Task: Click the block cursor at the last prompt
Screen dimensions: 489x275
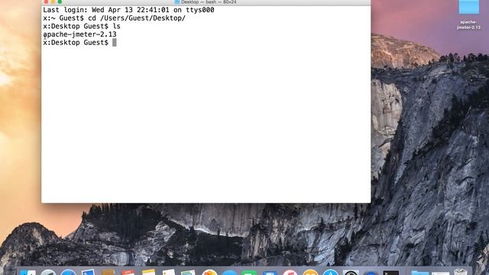Action: click(x=115, y=43)
